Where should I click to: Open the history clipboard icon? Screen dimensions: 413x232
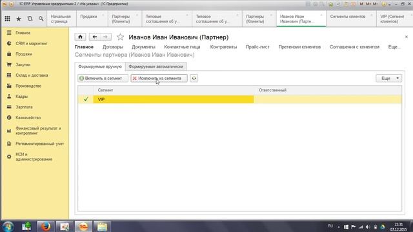point(30,19)
